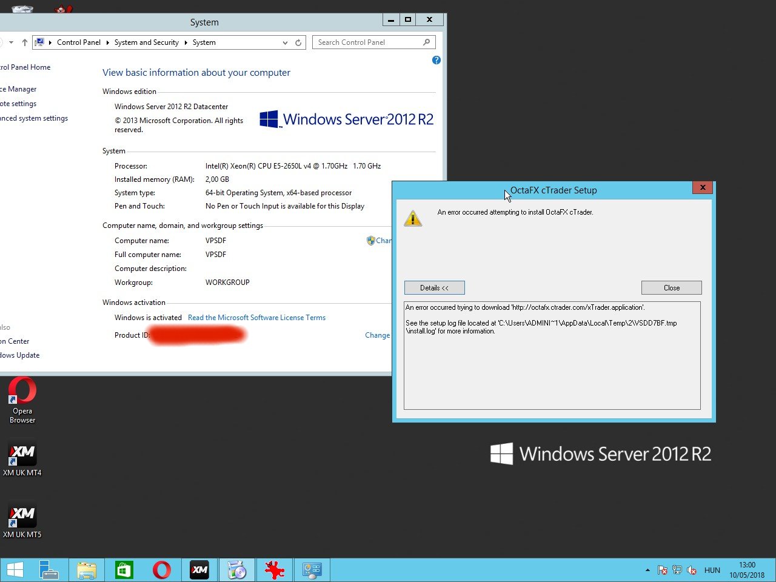Show hidden system tray icons
The width and height of the screenshot is (776, 582).
tap(647, 570)
